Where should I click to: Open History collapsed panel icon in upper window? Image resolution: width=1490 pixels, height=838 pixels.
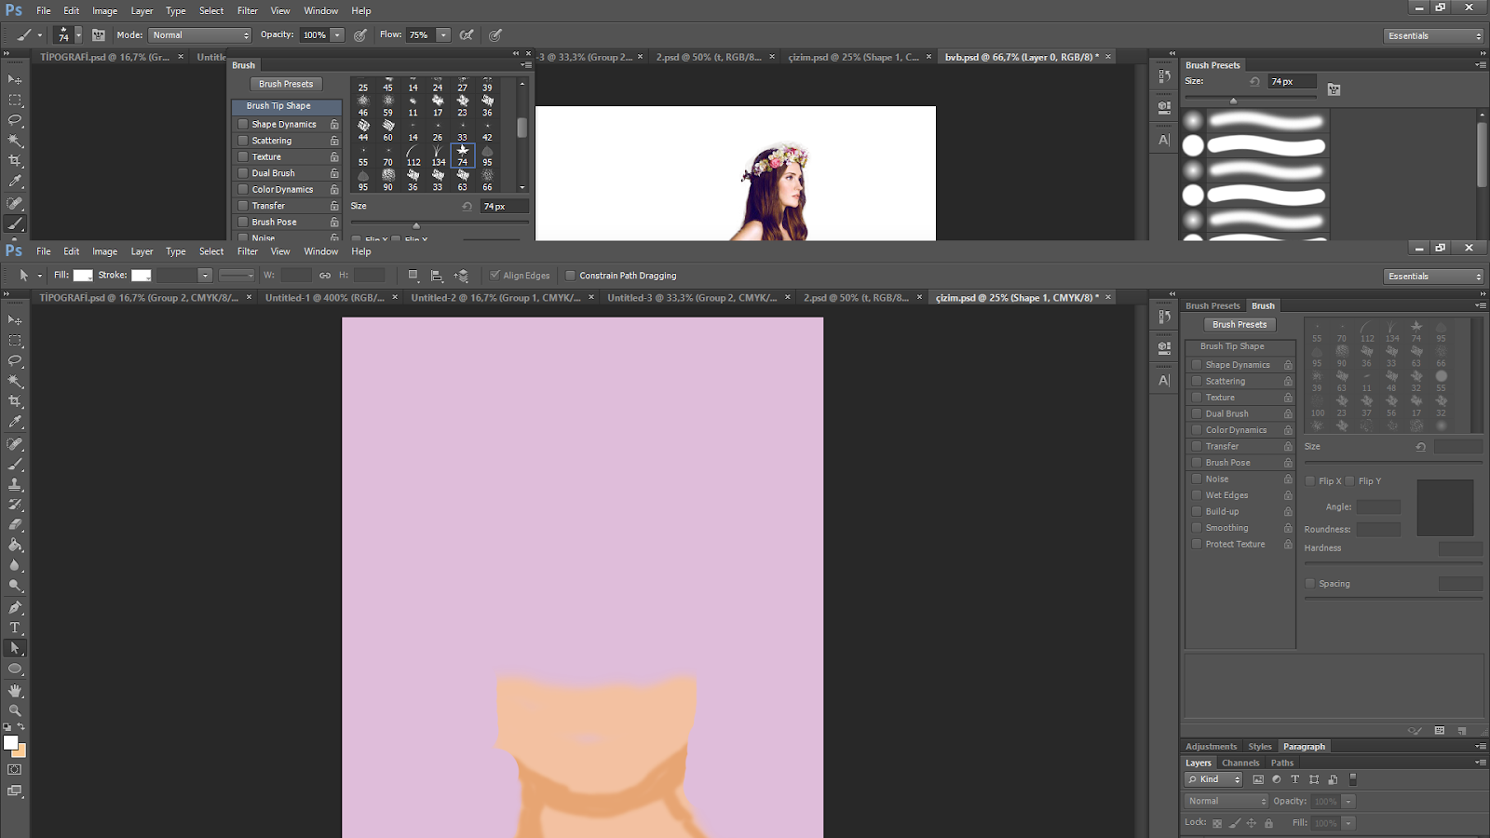point(1164,75)
